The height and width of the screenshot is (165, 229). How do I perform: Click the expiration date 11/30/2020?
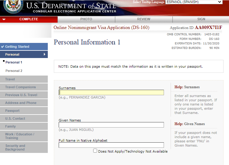coord(211,44)
